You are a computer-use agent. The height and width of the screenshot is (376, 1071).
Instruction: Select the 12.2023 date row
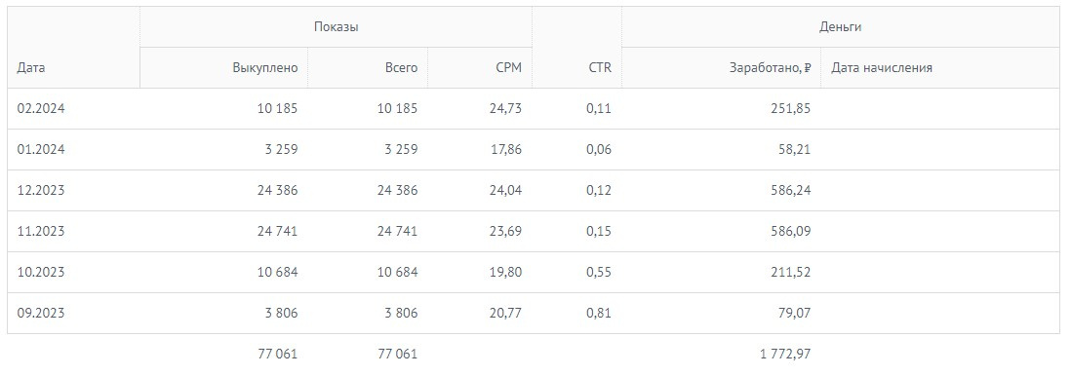[534, 190]
